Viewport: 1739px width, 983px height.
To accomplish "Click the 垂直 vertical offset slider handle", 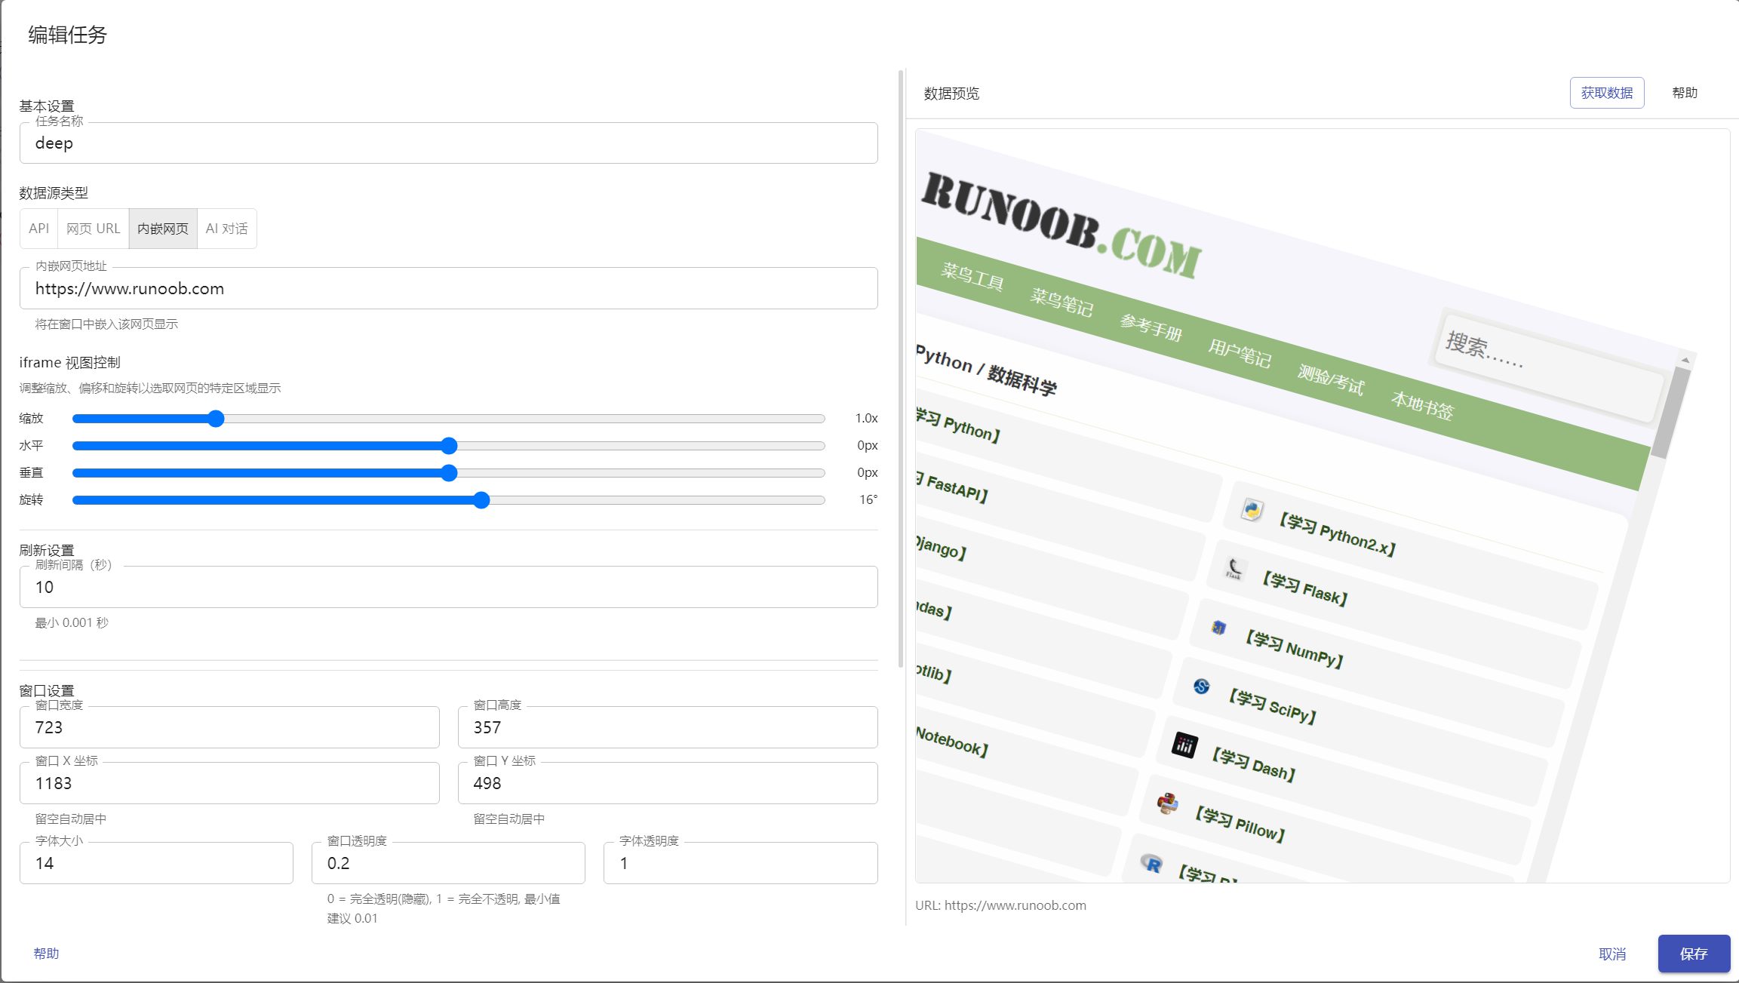I will pos(449,473).
